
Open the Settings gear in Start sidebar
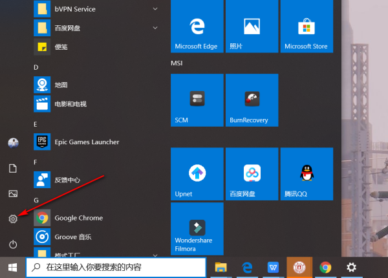(13, 219)
